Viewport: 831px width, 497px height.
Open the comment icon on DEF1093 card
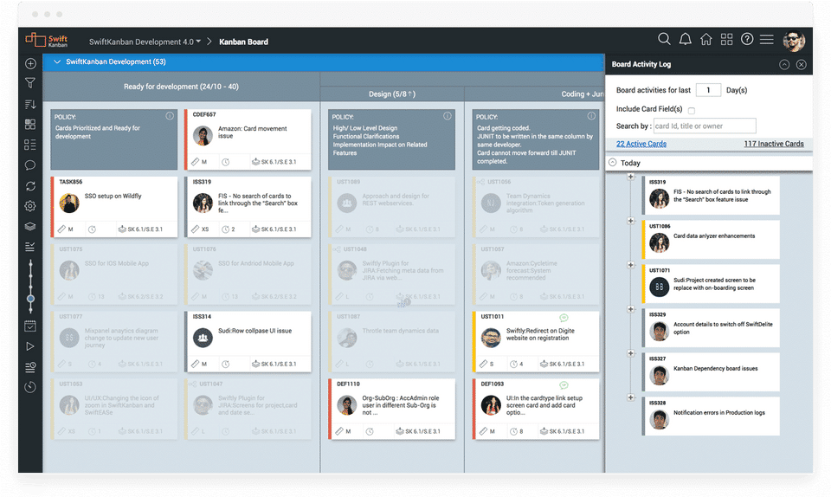(564, 385)
